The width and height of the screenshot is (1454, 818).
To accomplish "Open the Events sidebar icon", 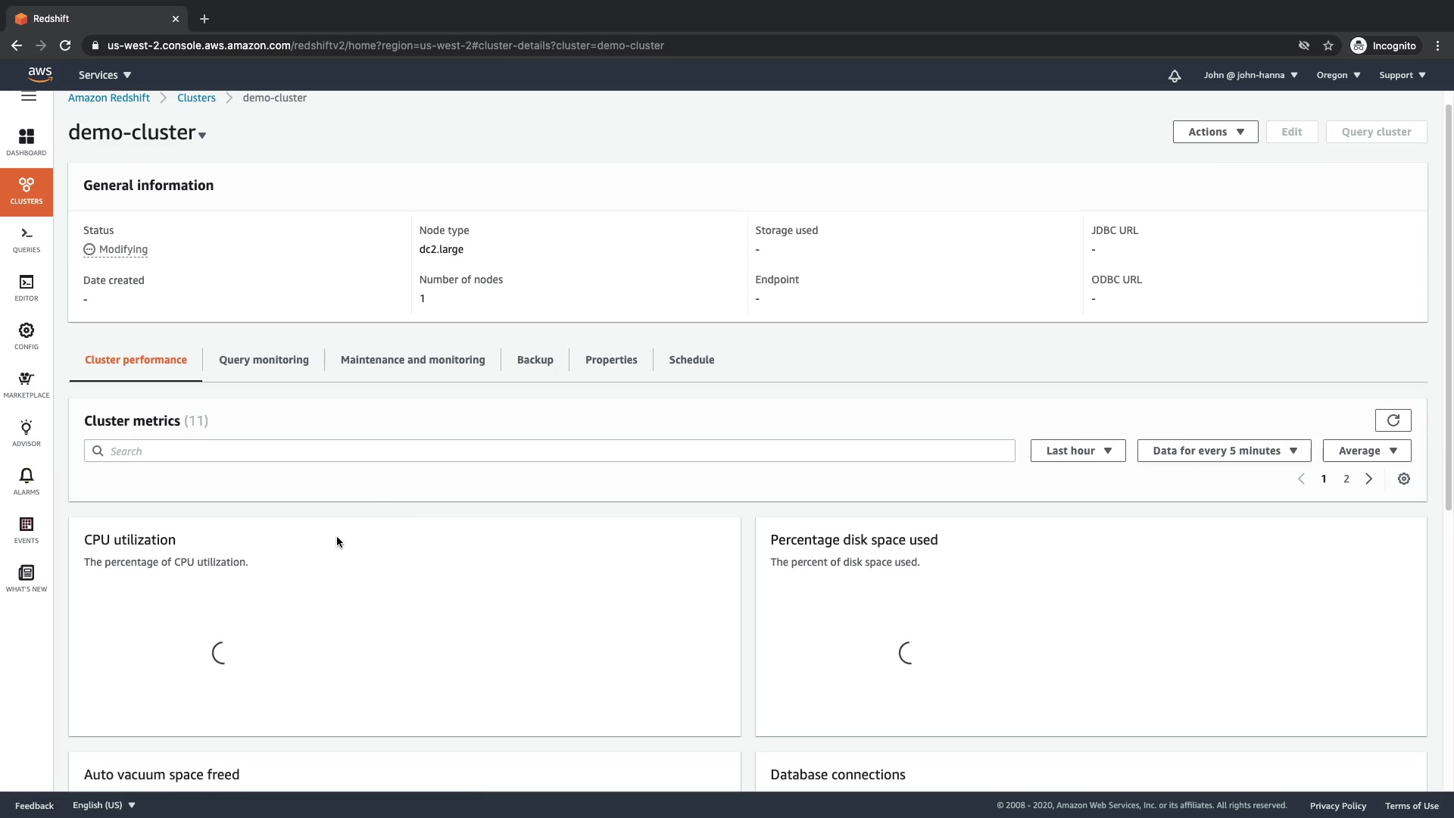I will tap(27, 529).
